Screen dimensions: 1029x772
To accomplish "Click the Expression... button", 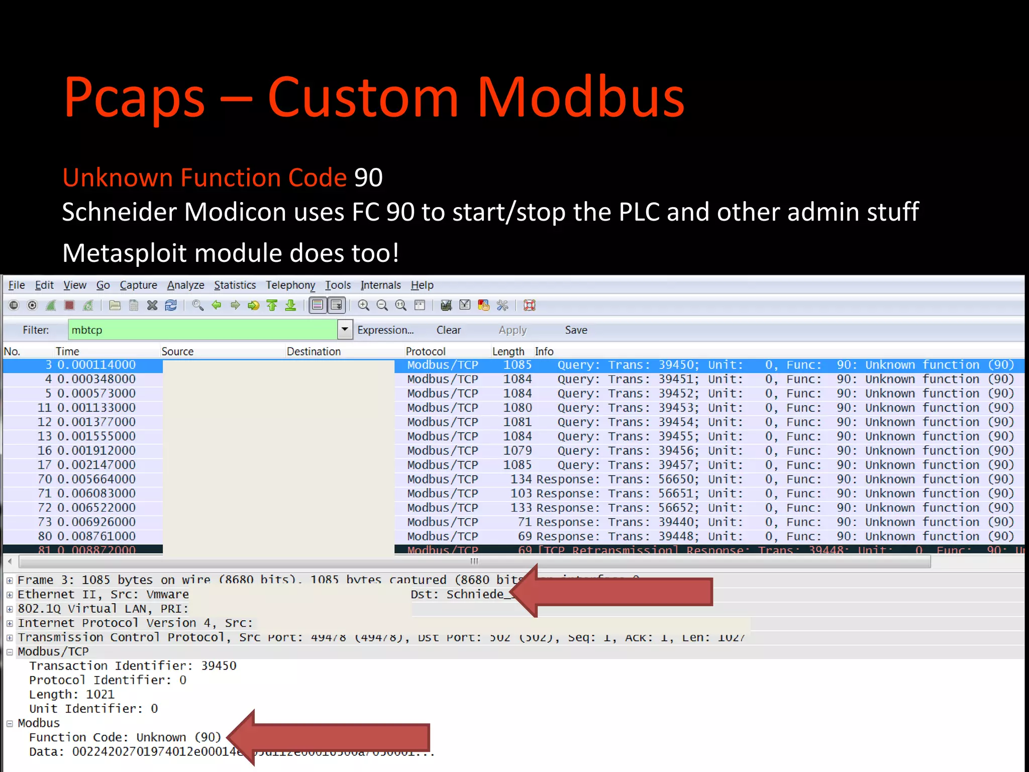I will pos(385,330).
